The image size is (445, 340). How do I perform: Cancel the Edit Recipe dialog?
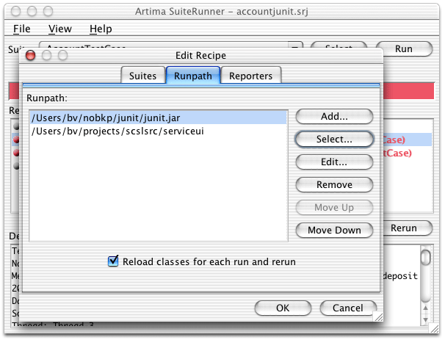tap(348, 308)
